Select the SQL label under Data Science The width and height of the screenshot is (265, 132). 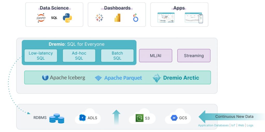54,18
